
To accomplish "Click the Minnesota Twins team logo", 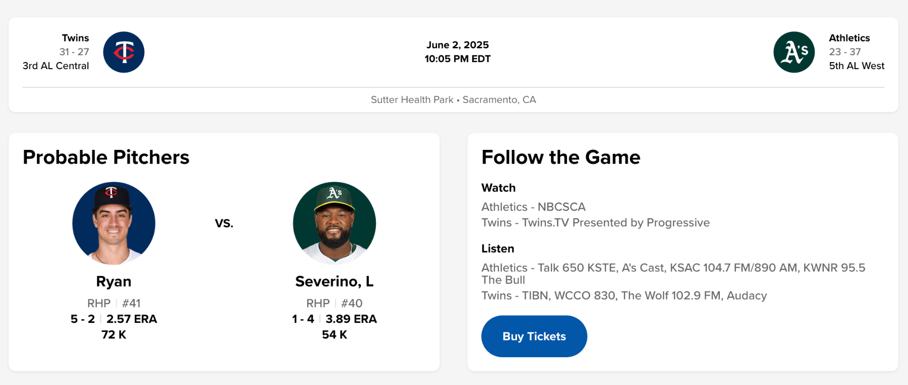I will [124, 52].
